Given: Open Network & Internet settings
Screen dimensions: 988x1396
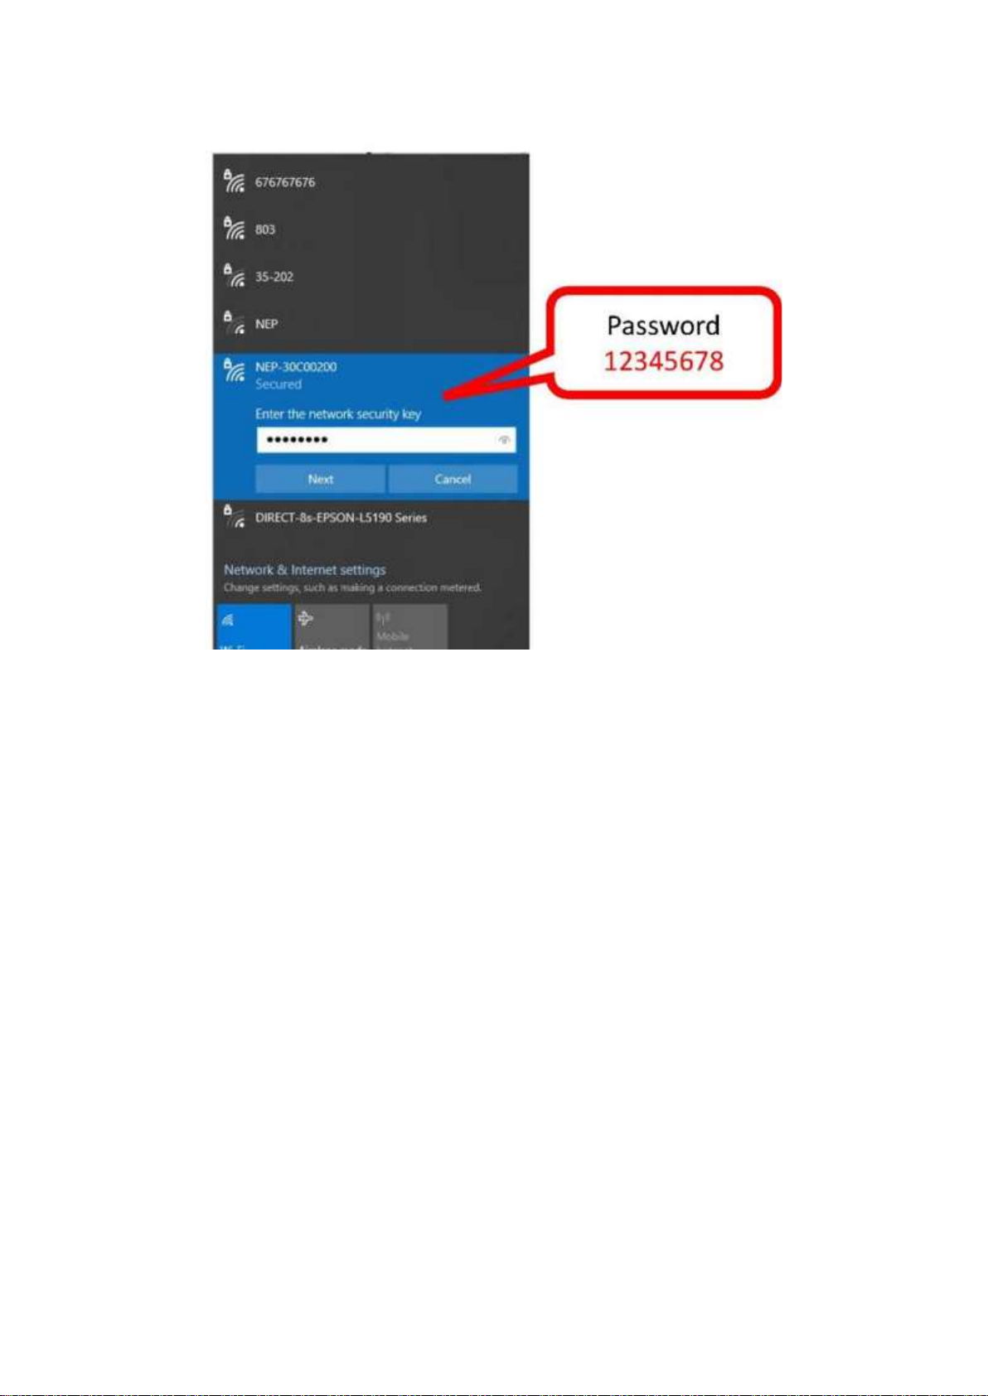Looking at the screenshot, I should pyautogui.click(x=304, y=570).
